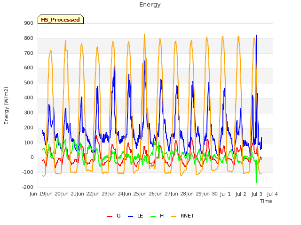
Task: Toggle the H series in legend
Action: pyautogui.click(x=157, y=216)
